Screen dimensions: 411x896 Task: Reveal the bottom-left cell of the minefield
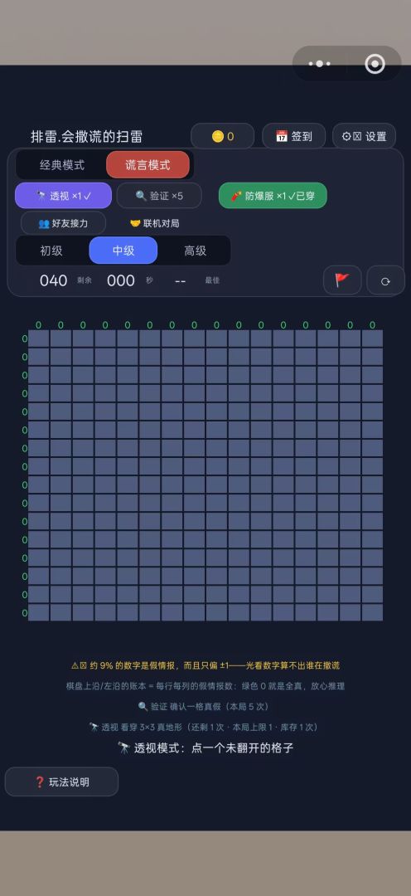point(39,612)
